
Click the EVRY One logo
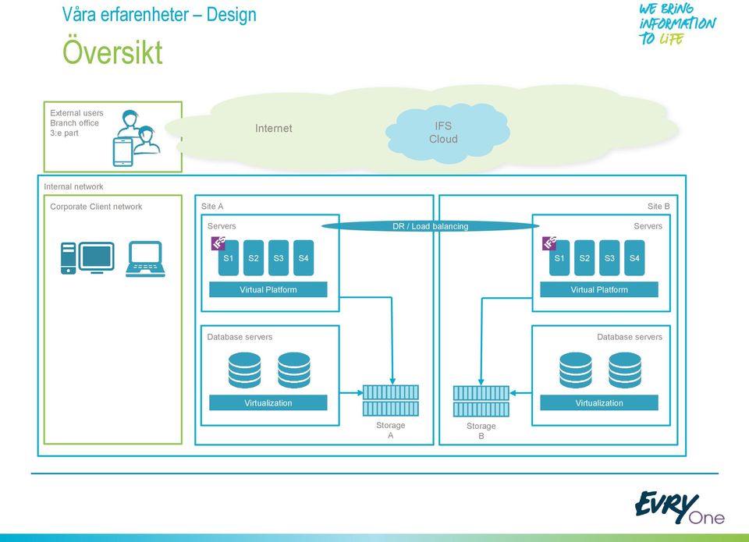[x=680, y=508]
